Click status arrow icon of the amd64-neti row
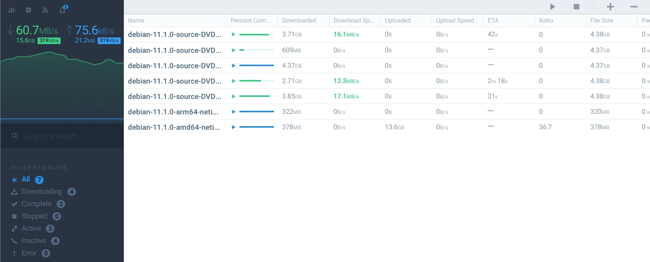 tap(234, 127)
